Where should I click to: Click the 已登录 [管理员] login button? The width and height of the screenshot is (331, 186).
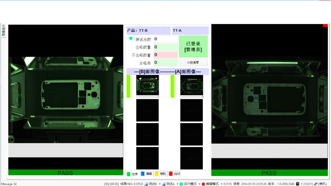click(x=193, y=46)
